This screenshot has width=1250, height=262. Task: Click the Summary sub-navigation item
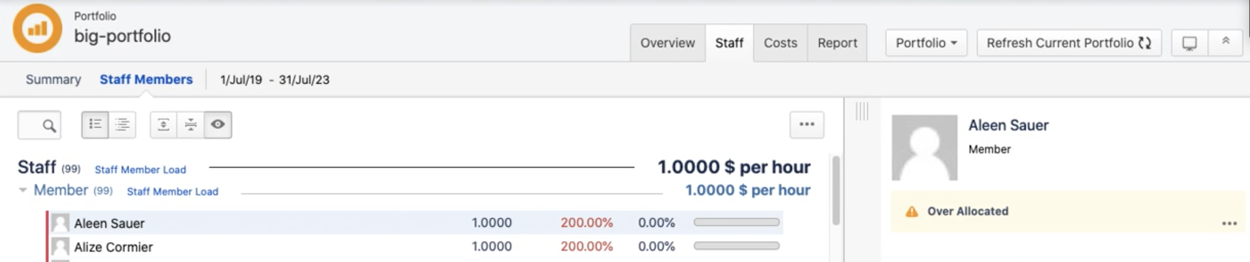54,80
